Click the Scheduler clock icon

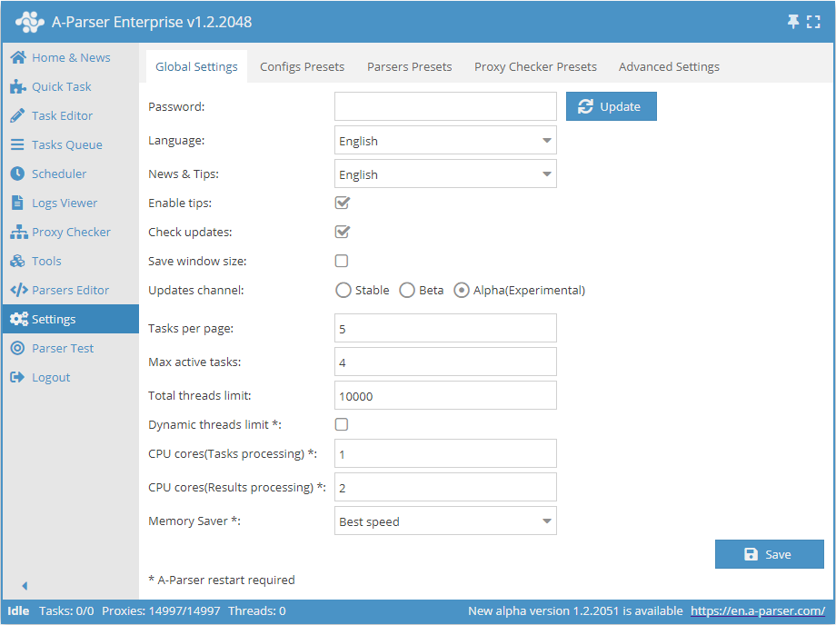17,174
